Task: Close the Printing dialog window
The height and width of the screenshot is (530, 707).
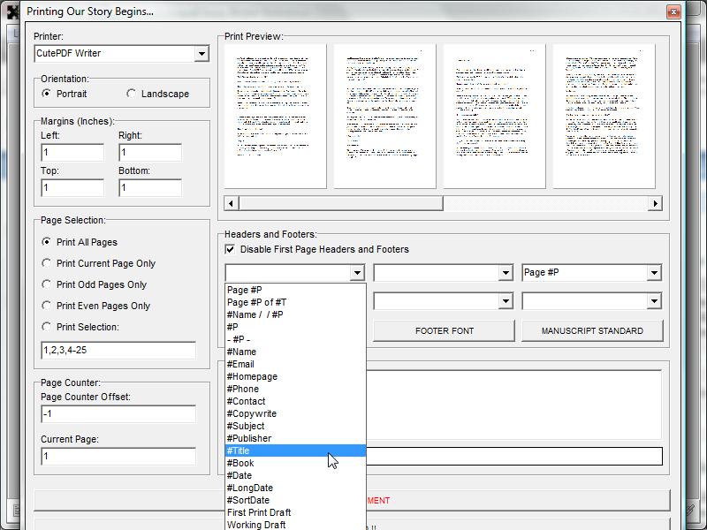Action: (x=673, y=11)
